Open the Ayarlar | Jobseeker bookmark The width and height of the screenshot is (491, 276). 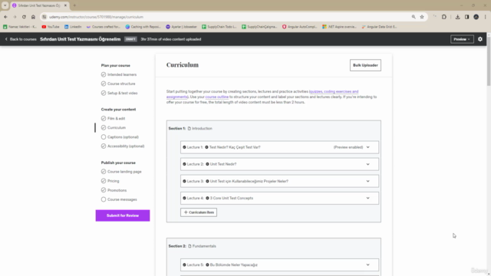pos(181,27)
